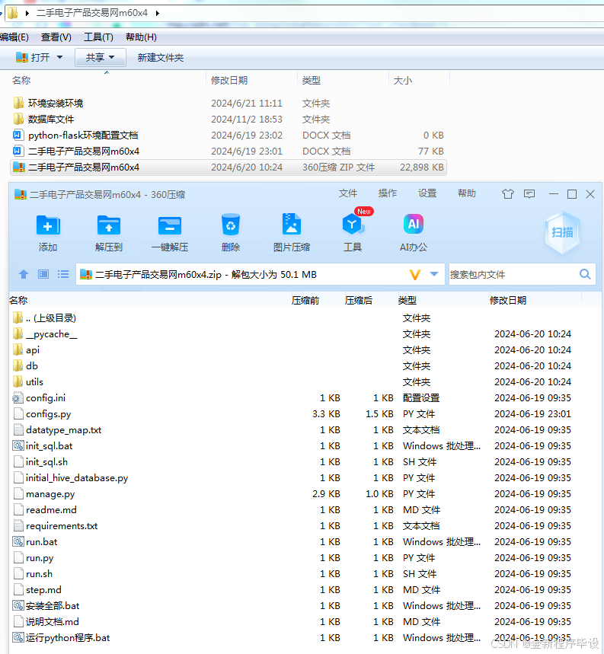Switch to the icon view mode button
The width and height of the screenshot is (604, 654).
pos(43,274)
